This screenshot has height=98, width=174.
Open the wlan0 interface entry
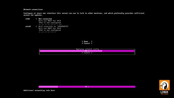coord(28,26)
